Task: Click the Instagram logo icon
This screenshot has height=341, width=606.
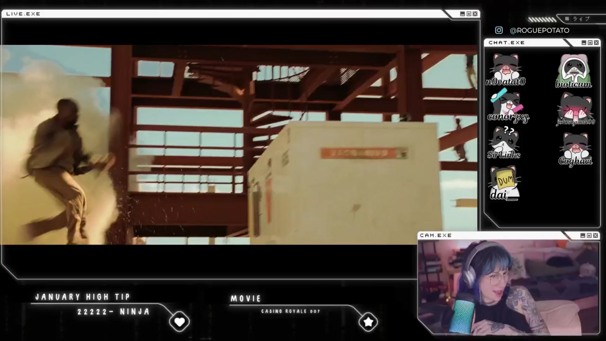Action: (x=499, y=30)
